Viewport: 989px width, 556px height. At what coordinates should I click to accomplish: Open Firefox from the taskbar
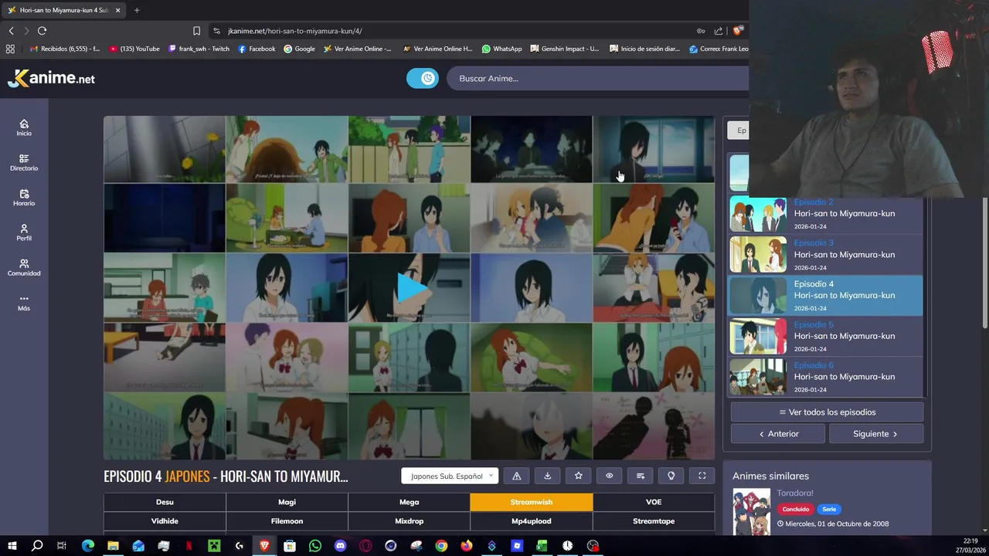(x=466, y=546)
